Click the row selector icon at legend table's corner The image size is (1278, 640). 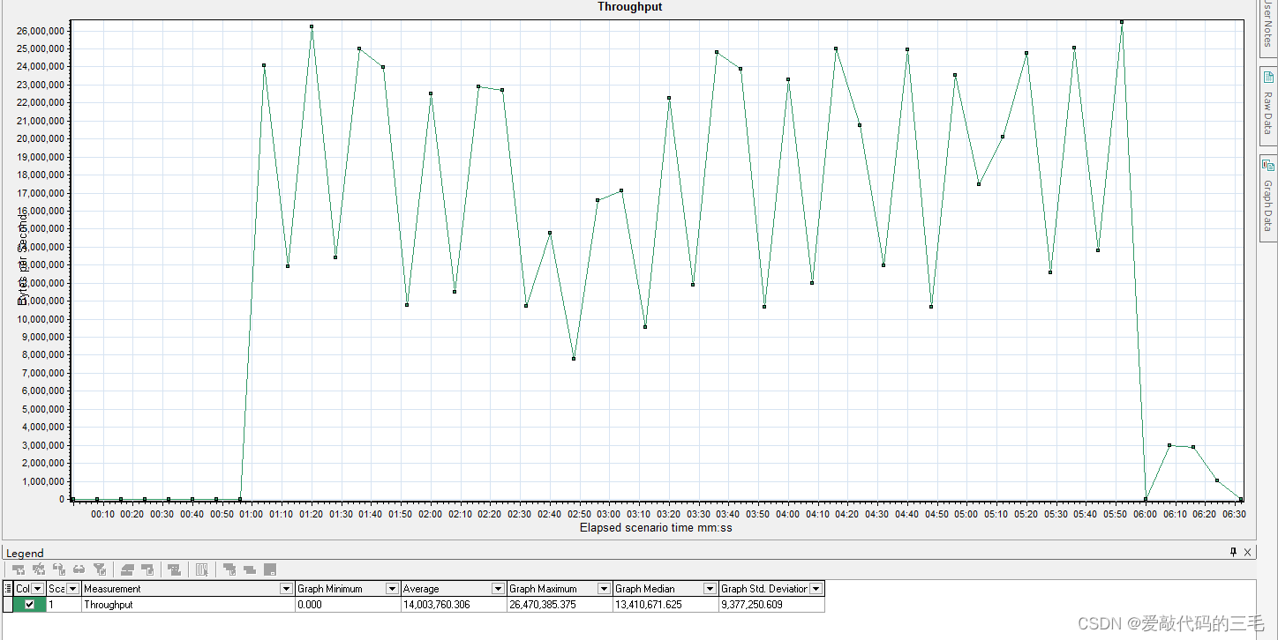coord(8,589)
